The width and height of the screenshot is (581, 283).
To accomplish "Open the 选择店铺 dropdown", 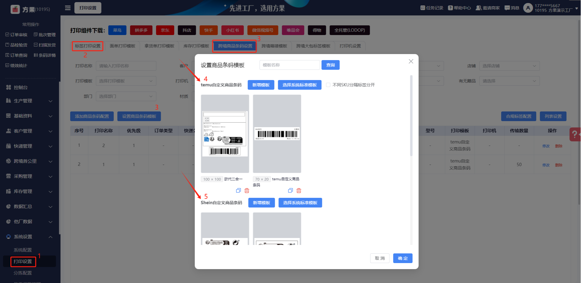I will (509, 66).
